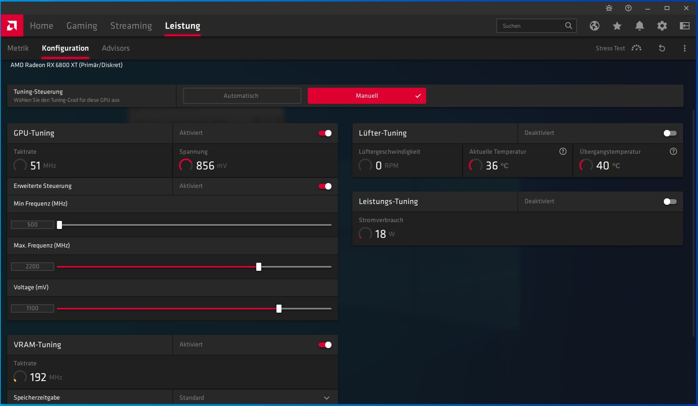Switch to the Streaming tab
The height and width of the screenshot is (406, 698).
click(131, 26)
